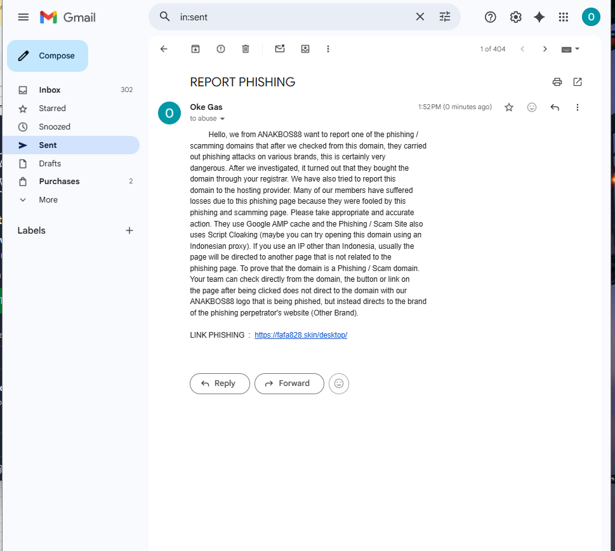Image resolution: width=615 pixels, height=551 pixels.
Task: Go back to Sent list arrow
Action: tap(164, 49)
